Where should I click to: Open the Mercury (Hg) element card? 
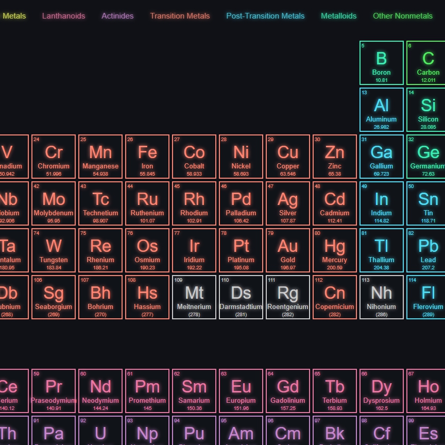335,250
